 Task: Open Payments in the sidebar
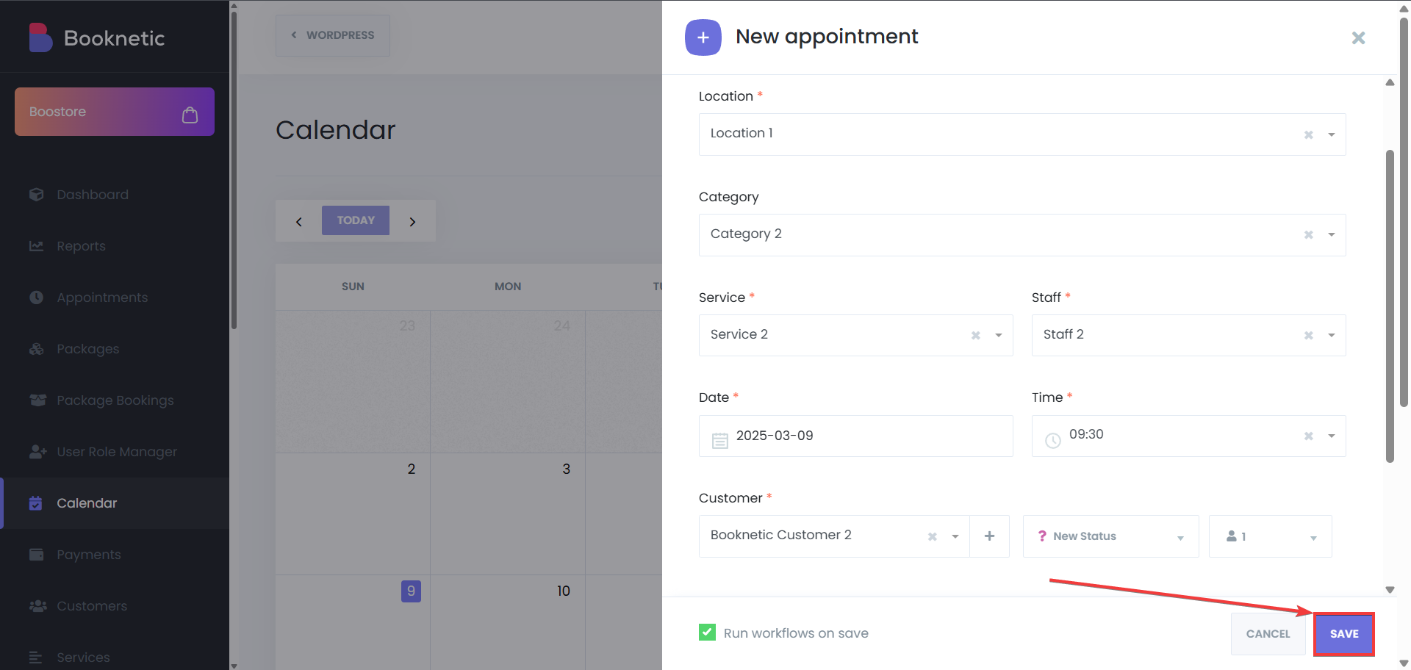pyautogui.click(x=89, y=555)
